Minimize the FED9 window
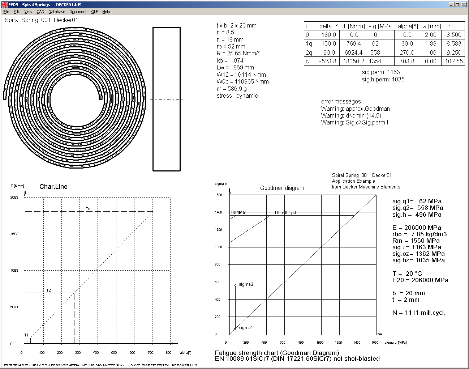This screenshot has height=369, width=469. pyautogui.click(x=451, y=5)
